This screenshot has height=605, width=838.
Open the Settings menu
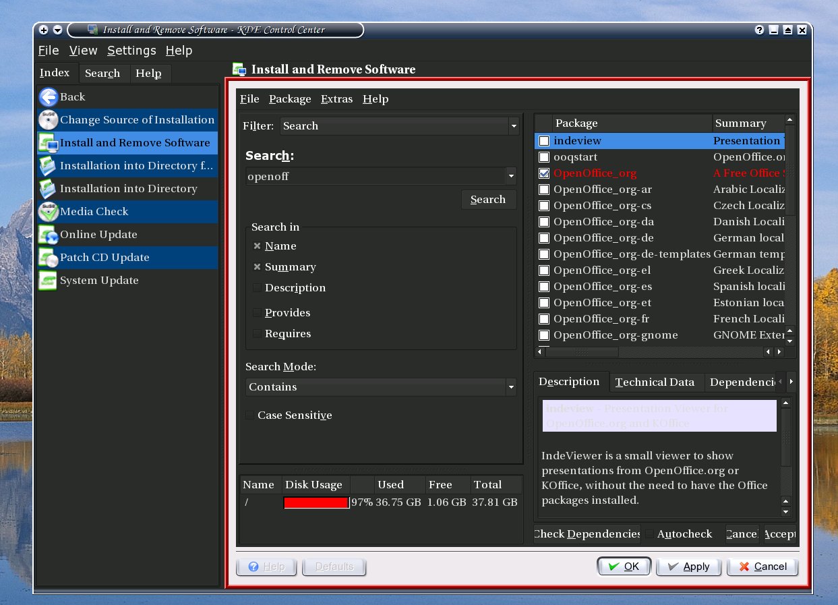coord(131,51)
